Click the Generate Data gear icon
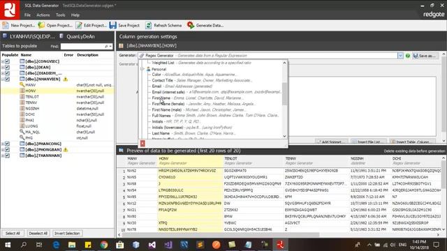 [191, 25]
